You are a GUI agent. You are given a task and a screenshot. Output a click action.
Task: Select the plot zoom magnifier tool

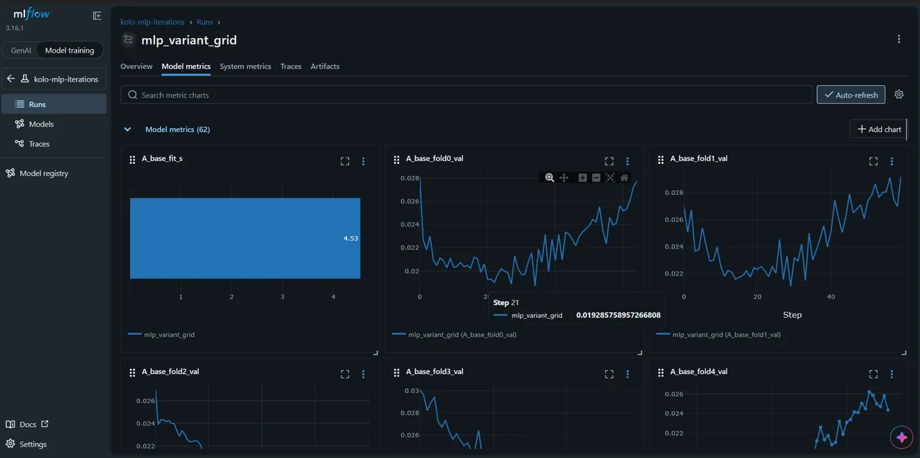[550, 178]
